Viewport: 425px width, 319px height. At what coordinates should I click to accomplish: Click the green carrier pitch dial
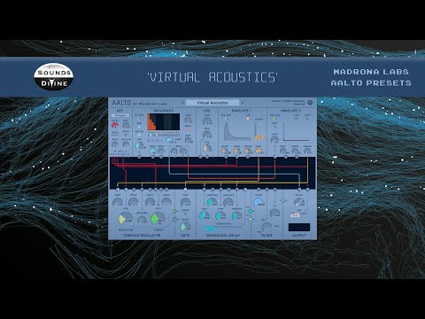point(158,219)
